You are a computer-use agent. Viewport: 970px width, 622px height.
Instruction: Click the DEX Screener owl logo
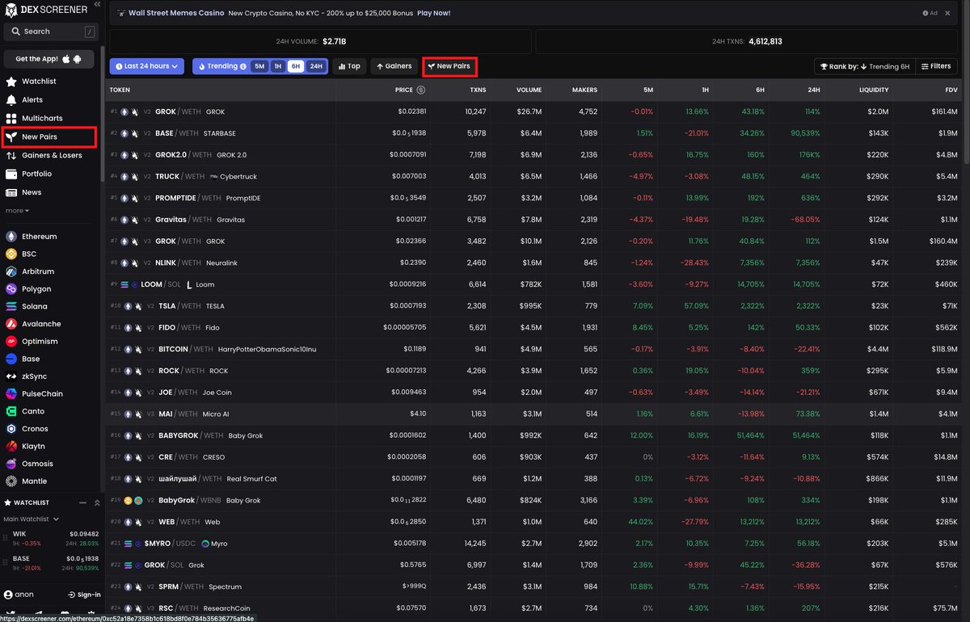pos(12,10)
